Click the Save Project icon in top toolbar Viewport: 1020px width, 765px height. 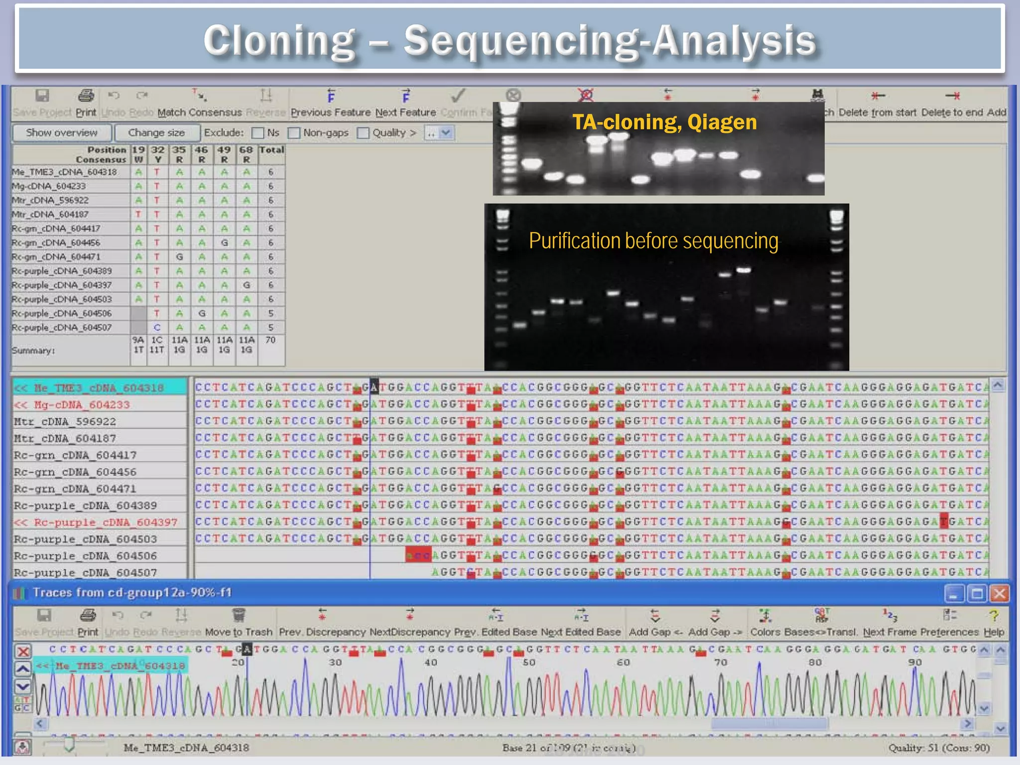pos(42,95)
